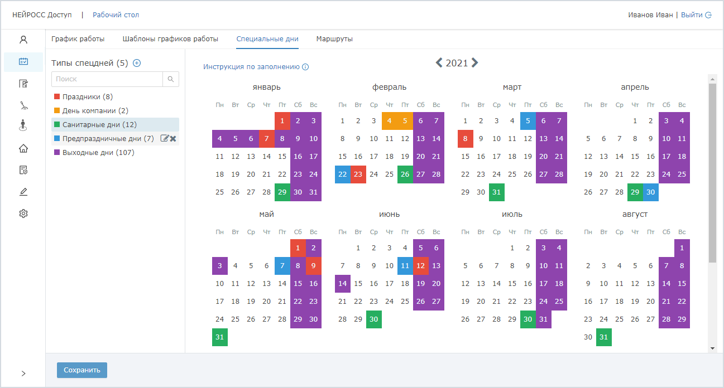The width and height of the screenshot is (724, 388).
Task: Delete the Предпраздничные дни type
Action: 173,138
